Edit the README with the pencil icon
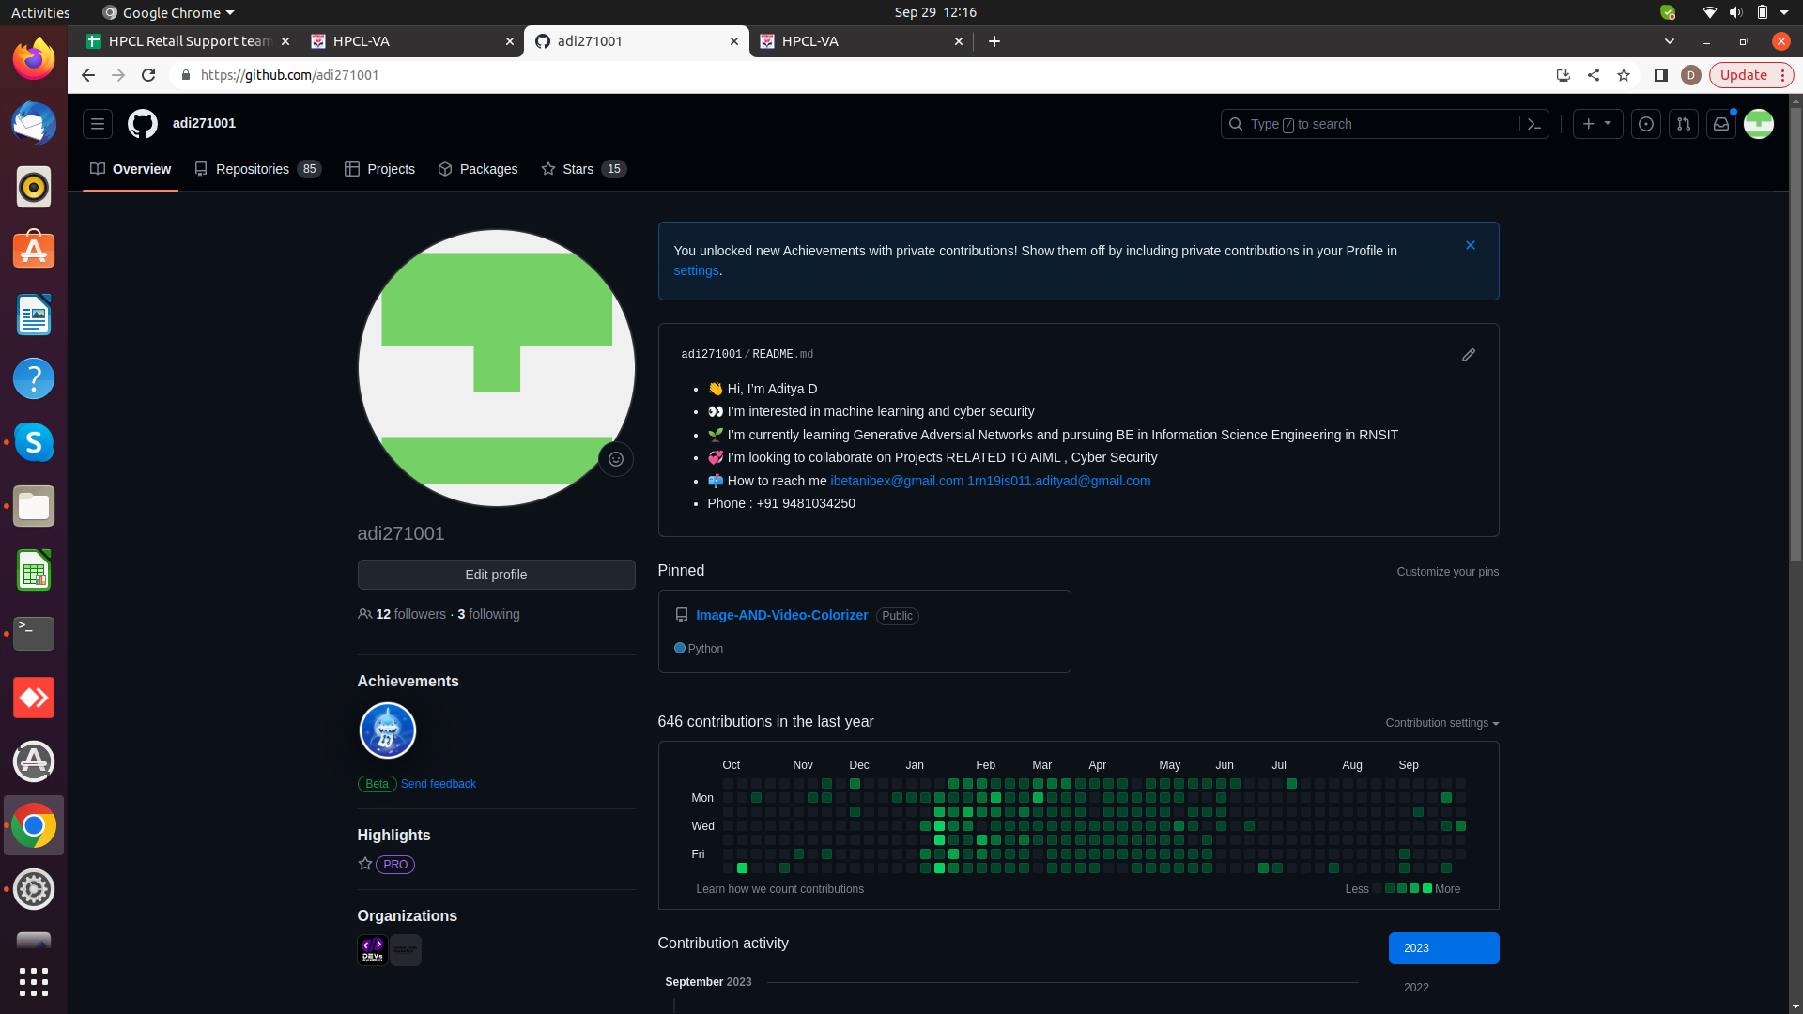 [1468, 355]
